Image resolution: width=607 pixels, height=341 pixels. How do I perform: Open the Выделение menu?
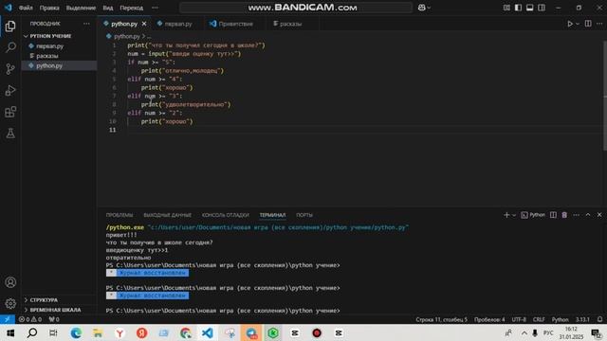pos(81,8)
